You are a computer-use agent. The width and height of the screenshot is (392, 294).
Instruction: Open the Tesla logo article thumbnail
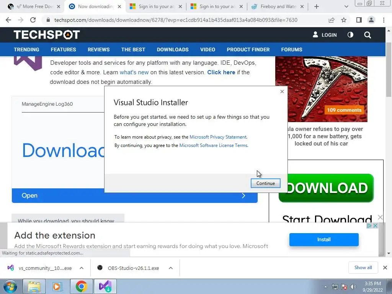321,89
